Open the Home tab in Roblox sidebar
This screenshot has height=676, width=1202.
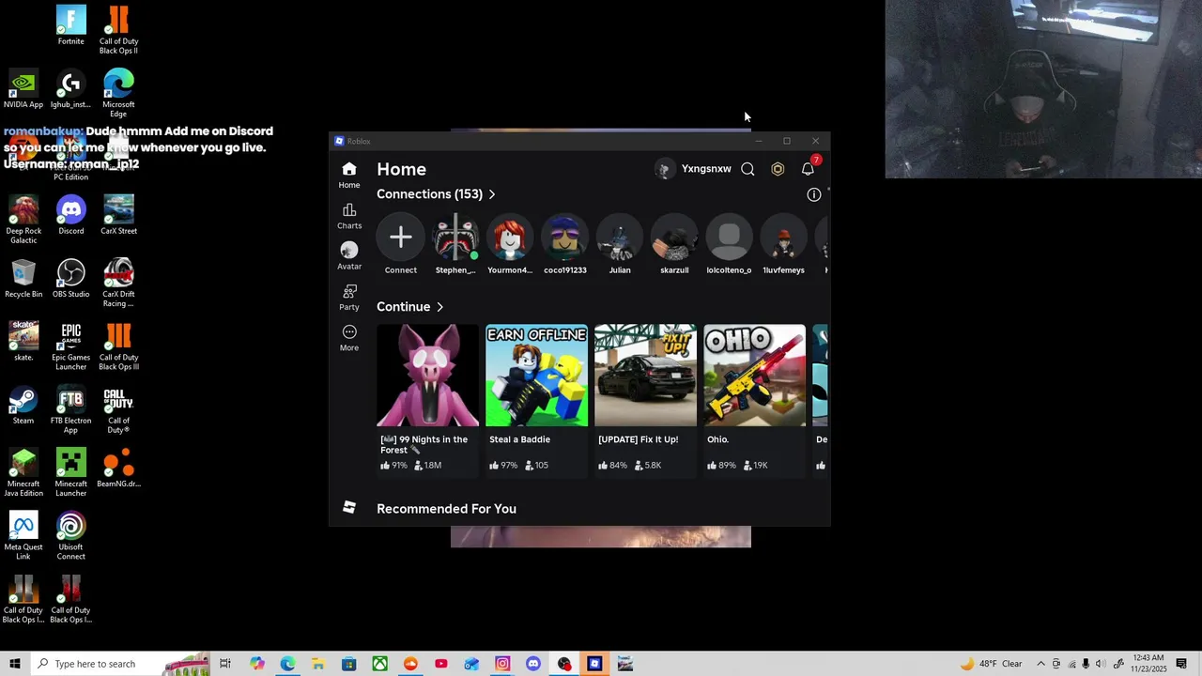point(349,175)
